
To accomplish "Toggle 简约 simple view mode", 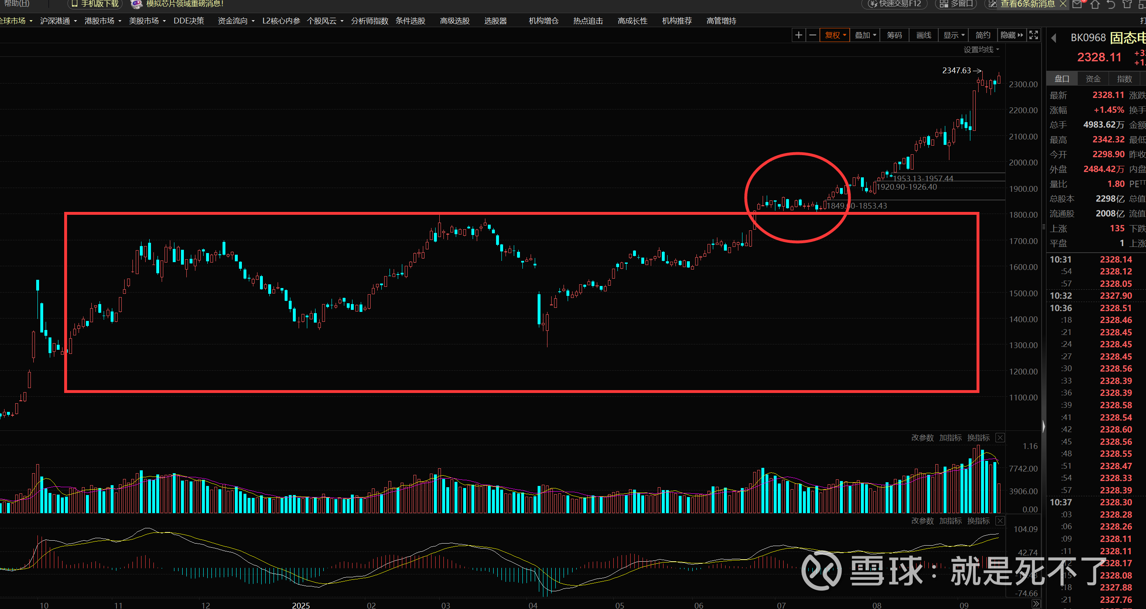I will click(982, 35).
